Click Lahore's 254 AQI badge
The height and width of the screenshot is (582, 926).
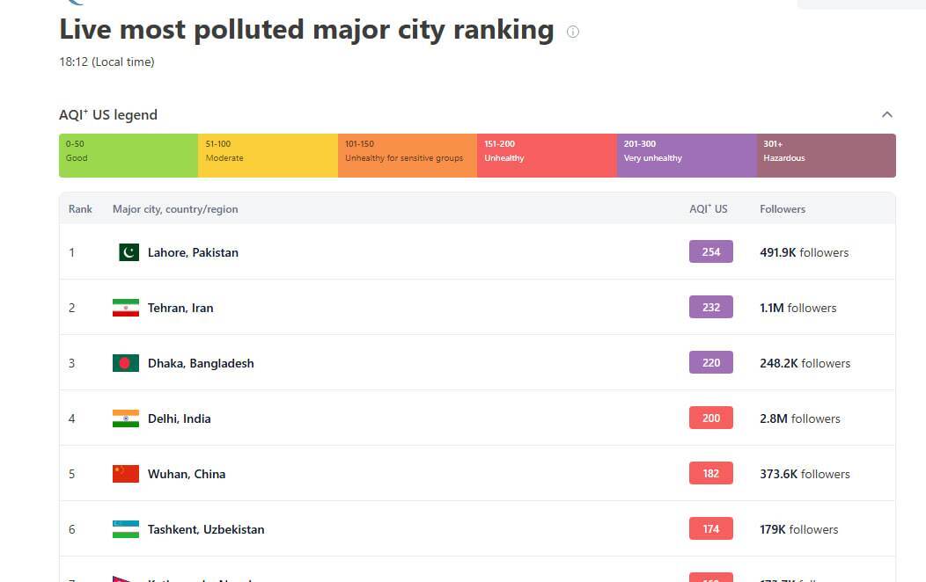(711, 252)
